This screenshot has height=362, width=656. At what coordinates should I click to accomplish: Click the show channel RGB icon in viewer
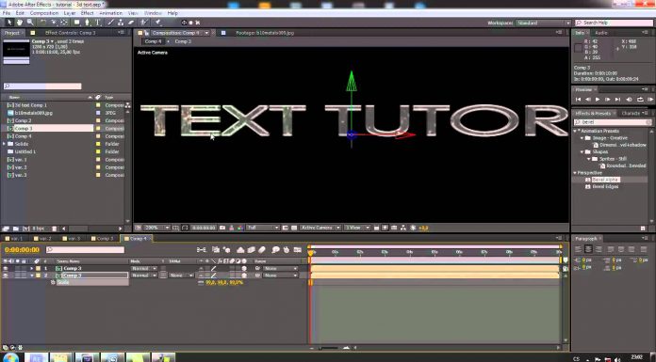click(x=240, y=228)
